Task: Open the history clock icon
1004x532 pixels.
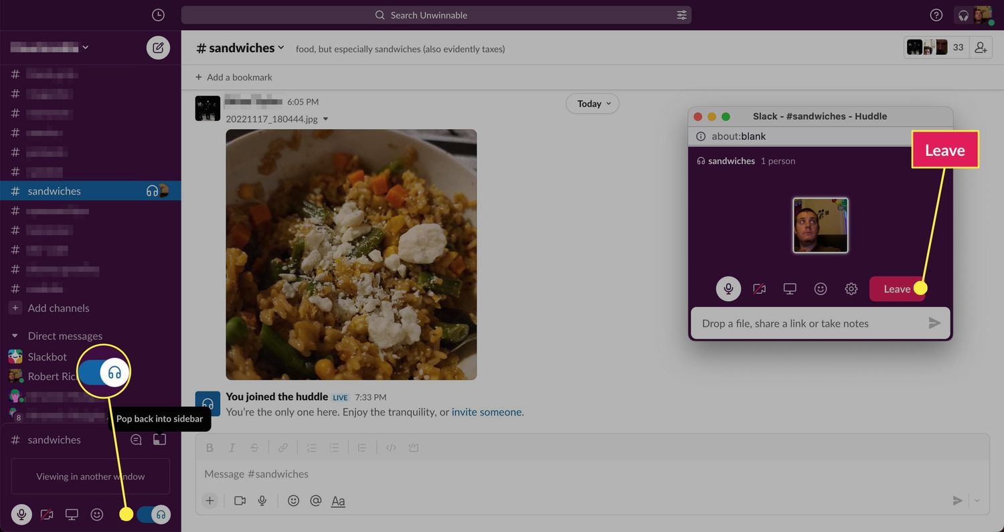Action: tap(158, 15)
